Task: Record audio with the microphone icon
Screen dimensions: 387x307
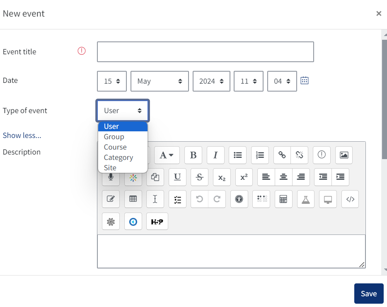Action: click(x=111, y=177)
